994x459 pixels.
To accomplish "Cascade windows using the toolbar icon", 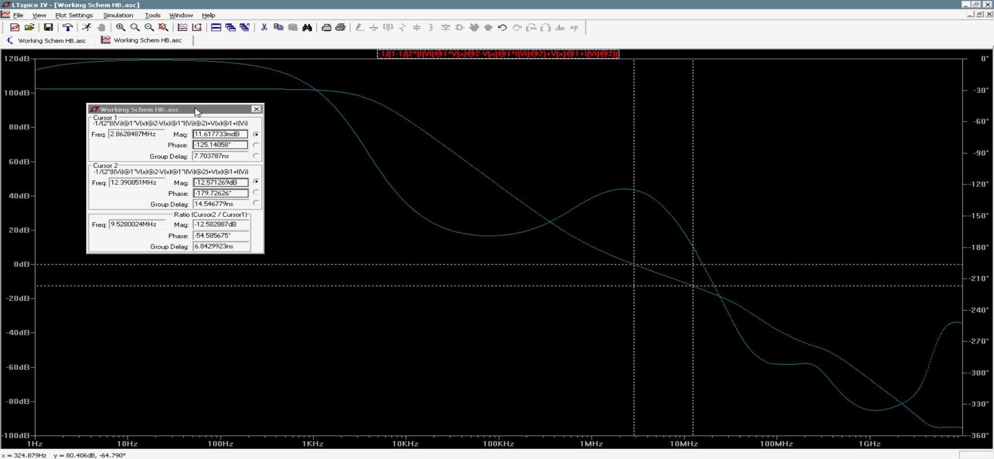I will pyautogui.click(x=230, y=28).
